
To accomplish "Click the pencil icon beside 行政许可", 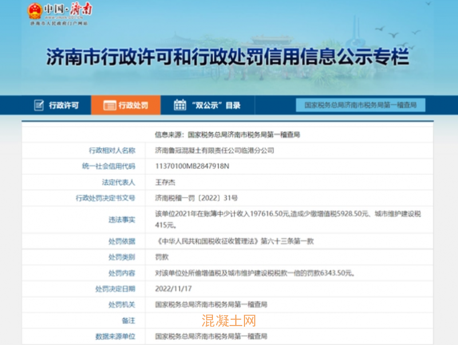I will click(39, 105).
